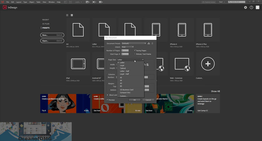The image size is (262, 141).
Task: Choose the iPad preset
Action: (x=78, y=64)
